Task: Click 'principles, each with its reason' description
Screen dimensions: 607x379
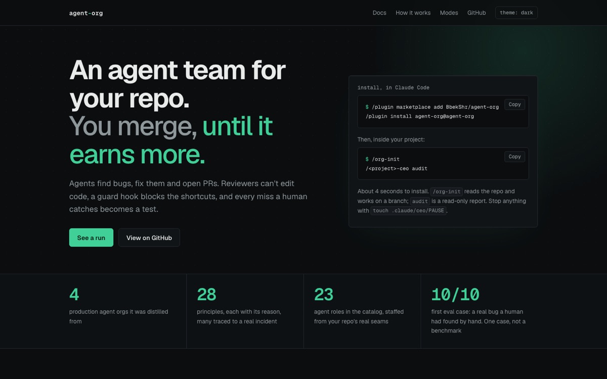Action: 239,316
